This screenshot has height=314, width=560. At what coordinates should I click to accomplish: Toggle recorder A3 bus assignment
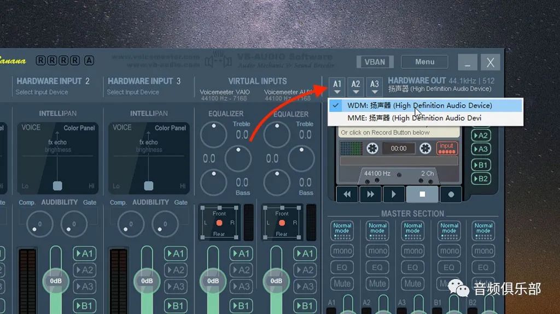[x=481, y=149]
